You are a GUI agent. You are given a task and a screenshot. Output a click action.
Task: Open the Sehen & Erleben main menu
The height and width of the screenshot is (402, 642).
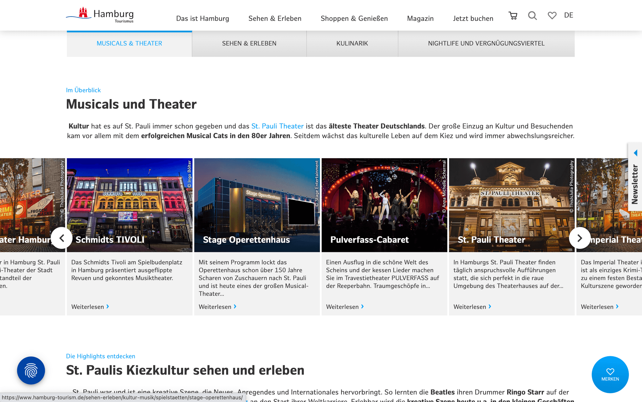(275, 18)
